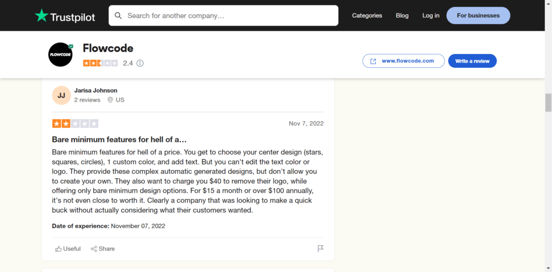Open Jarisa Johnson's profile

96,90
